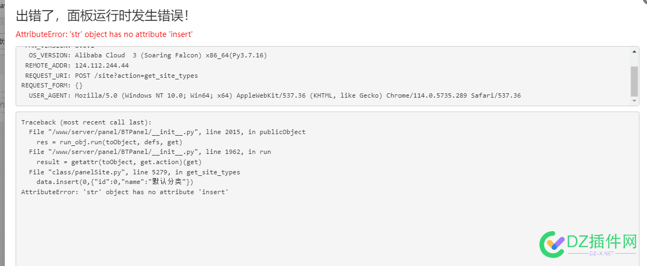Click the data.insert 默认分类 code line

pyautogui.click(x=115, y=182)
